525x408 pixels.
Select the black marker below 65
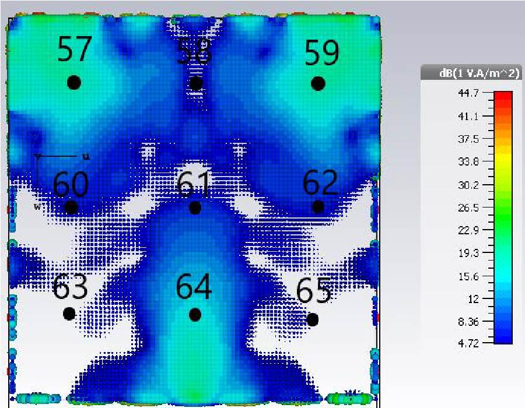click(313, 319)
